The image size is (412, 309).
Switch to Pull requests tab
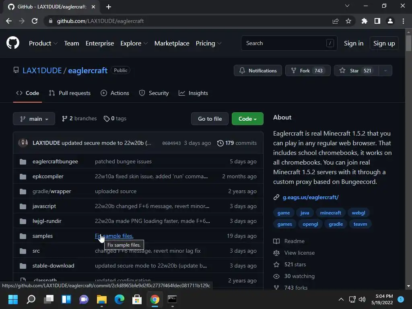point(70,93)
